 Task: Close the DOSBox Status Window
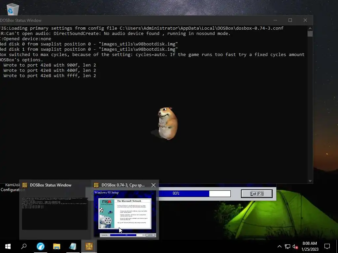click(x=305, y=20)
